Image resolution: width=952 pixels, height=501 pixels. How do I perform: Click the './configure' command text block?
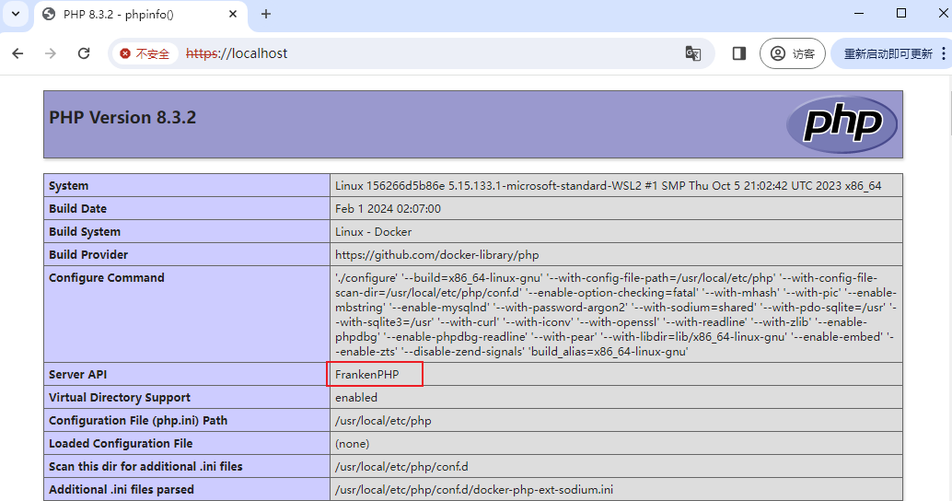click(x=616, y=315)
